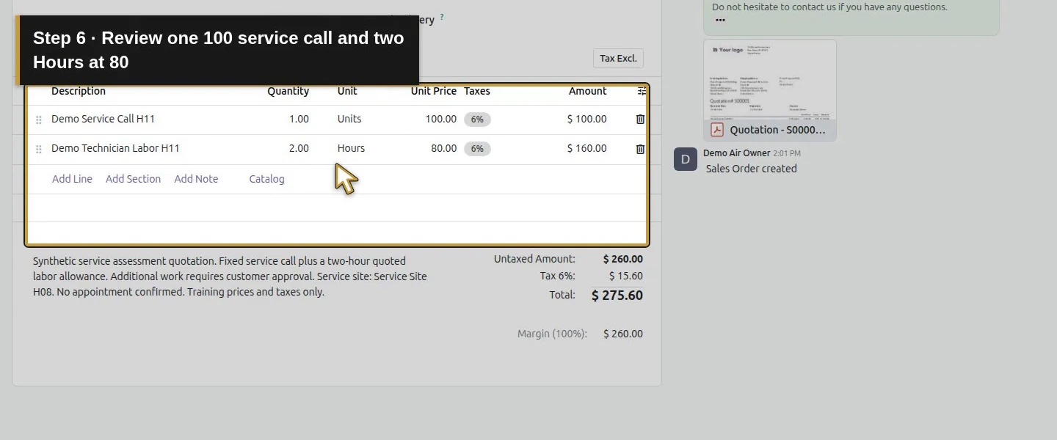This screenshot has height=440, width=1057.
Task: Edit the 80.00 unit price
Action: point(443,148)
